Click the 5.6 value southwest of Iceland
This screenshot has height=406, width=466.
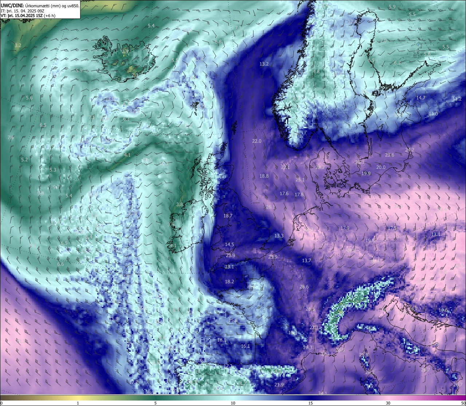pos(29,98)
